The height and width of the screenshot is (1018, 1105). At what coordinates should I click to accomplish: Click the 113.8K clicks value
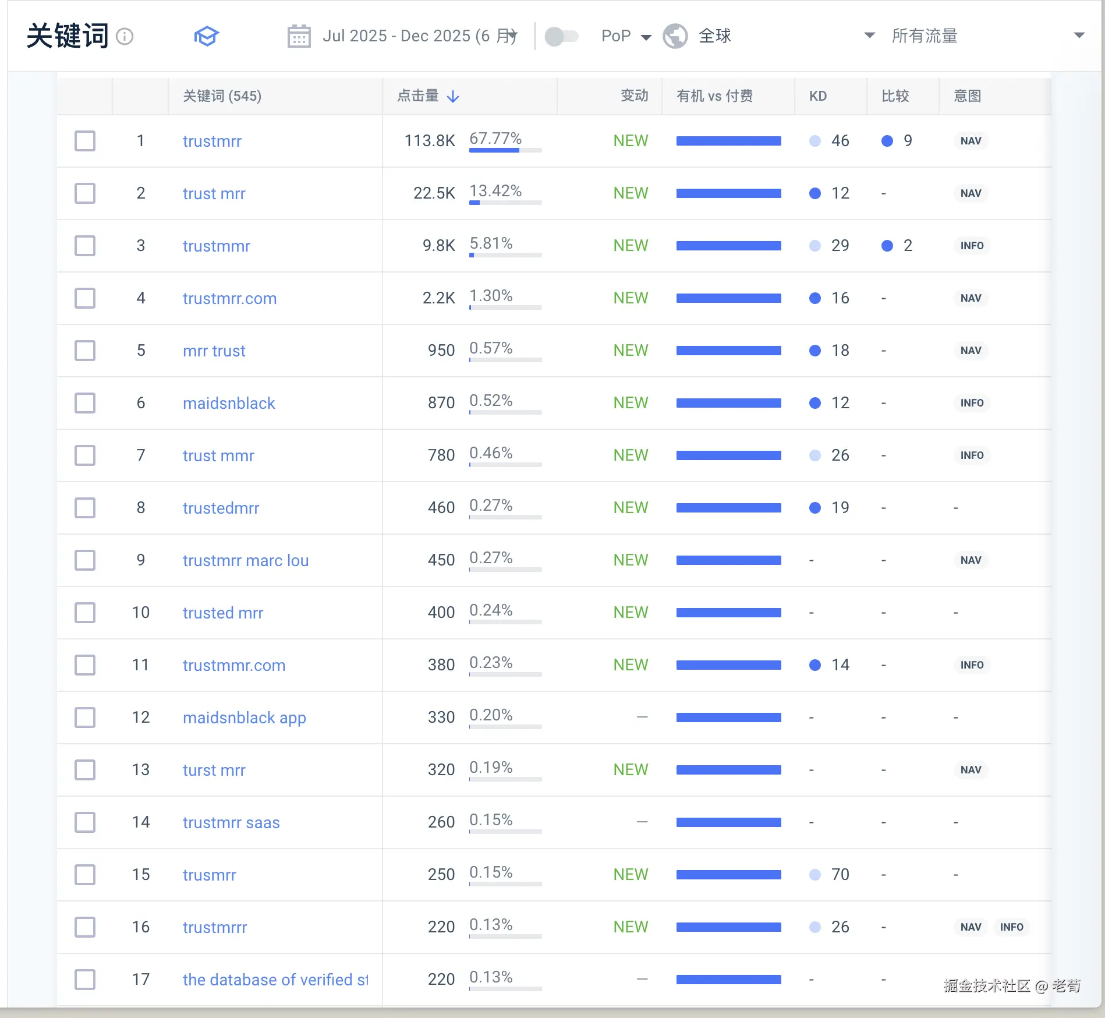(x=430, y=141)
